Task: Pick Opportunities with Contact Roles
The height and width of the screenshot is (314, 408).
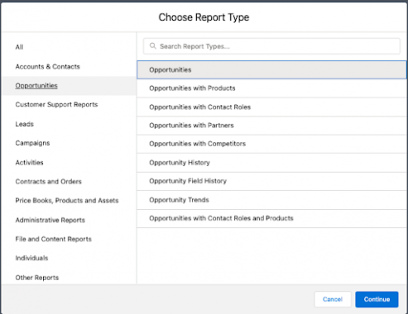Action: tap(271, 107)
